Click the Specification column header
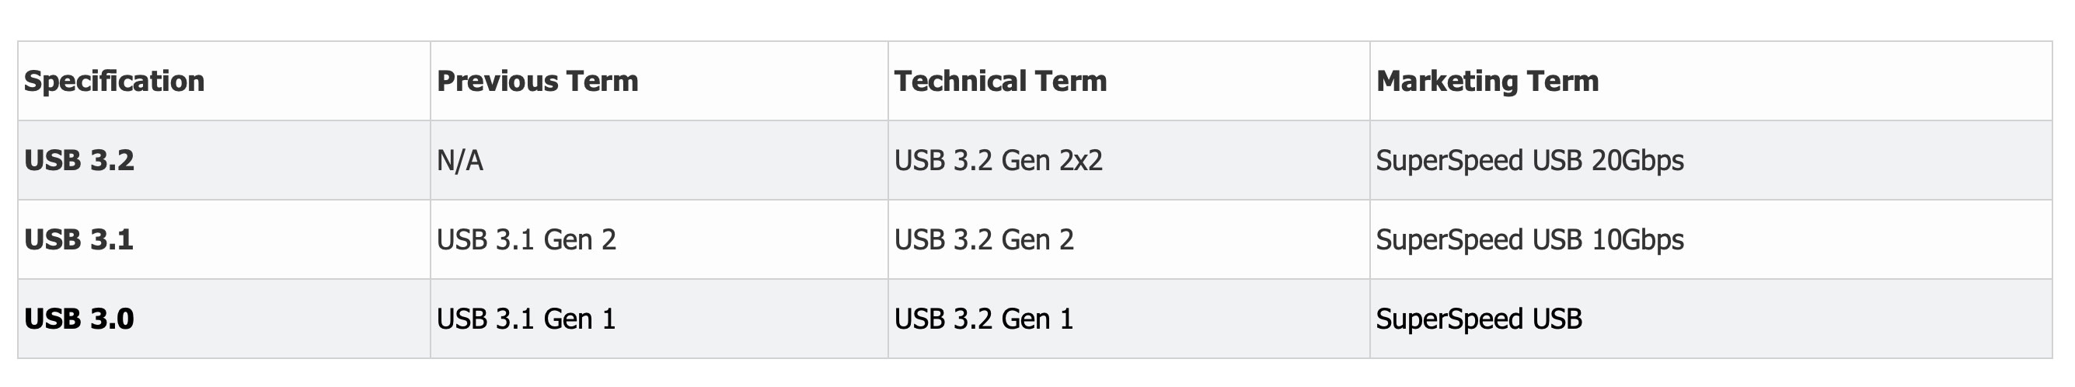This screenshot has width=2075, height=387. point(114,82)
